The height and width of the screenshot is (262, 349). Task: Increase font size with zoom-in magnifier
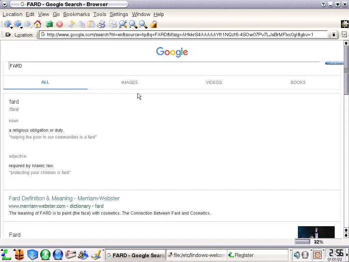coord(133,24)
